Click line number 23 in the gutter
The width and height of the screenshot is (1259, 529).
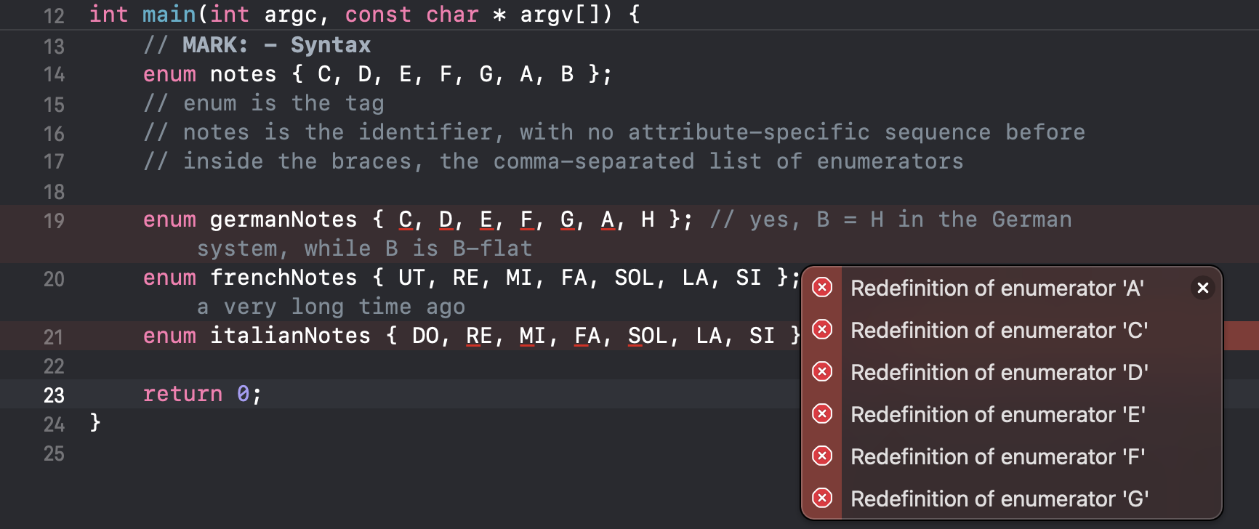point(54,395)
